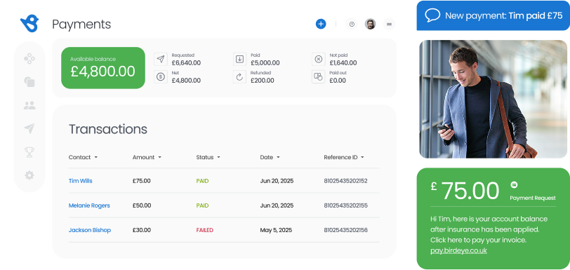Click the Net dollar coin icon
This screenshot has width=570, height=270.
pyautogui.click(x=161, y=76)
